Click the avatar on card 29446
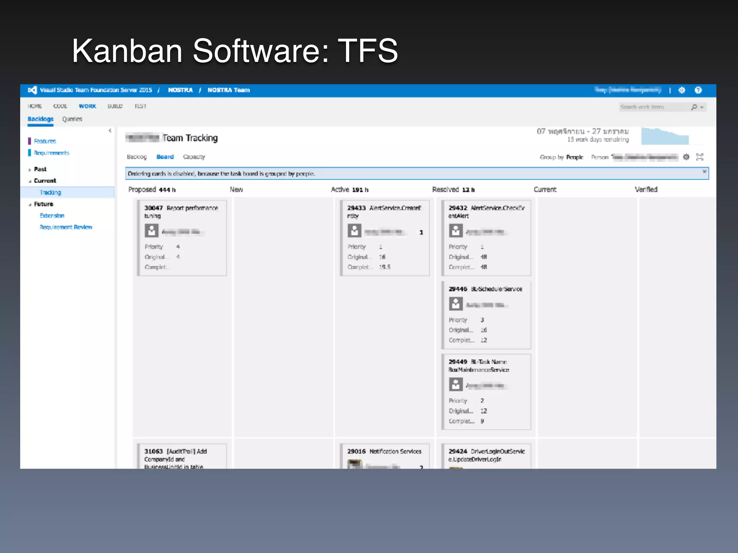The height and width of the screenshot is (553, 738). pyautogui.click(x=455, y=304)
